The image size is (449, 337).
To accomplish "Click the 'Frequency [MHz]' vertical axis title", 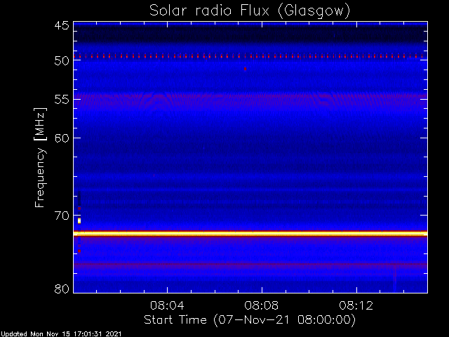I will point(40,157).
